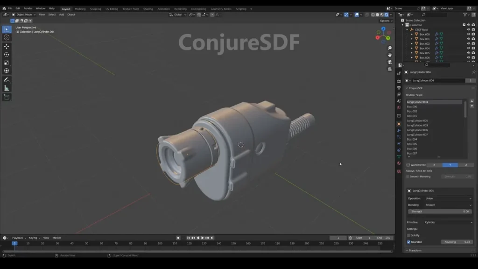Select the Select Box tool
This screenshot has width=478, height=269.
point(7,29)
